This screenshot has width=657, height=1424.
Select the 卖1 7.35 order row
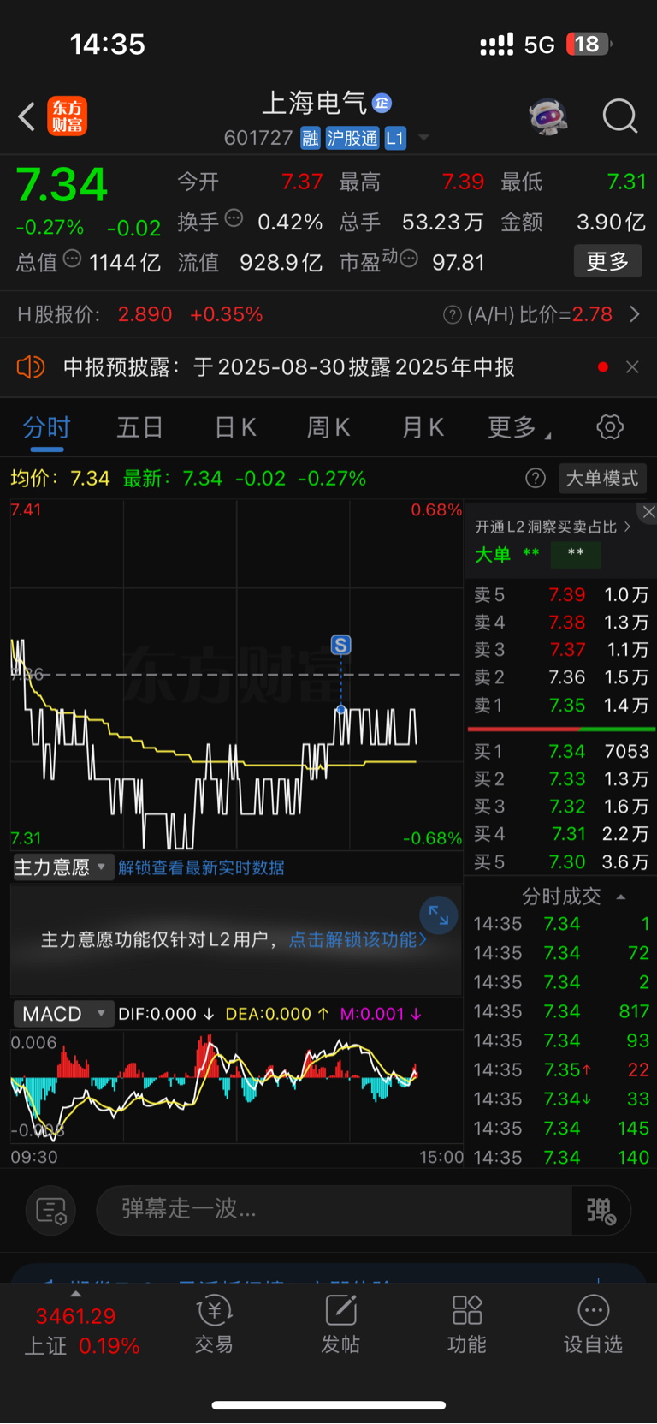point(561,706)
